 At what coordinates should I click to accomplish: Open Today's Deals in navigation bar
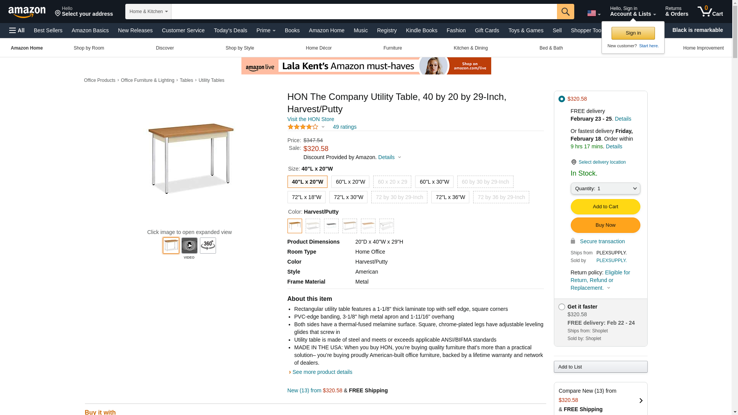coord(230,30)
